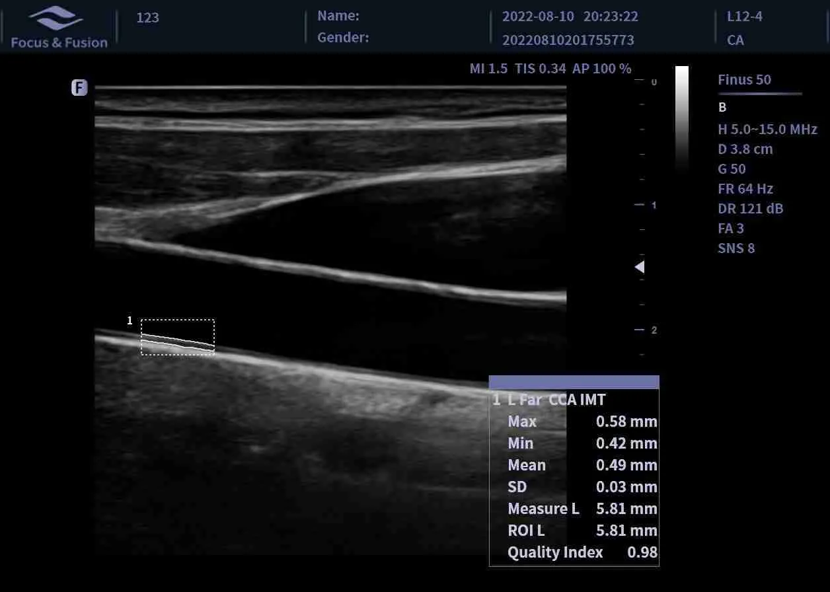
Task: Click the grayscale map bar
Action: click(x=681, y=119)
